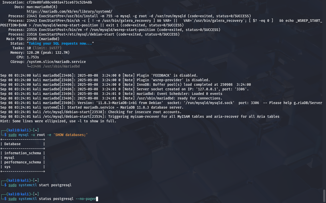326x203 pixels.
Task: Click the mariadb.com systemd docs URL
Action: [70, 11]
